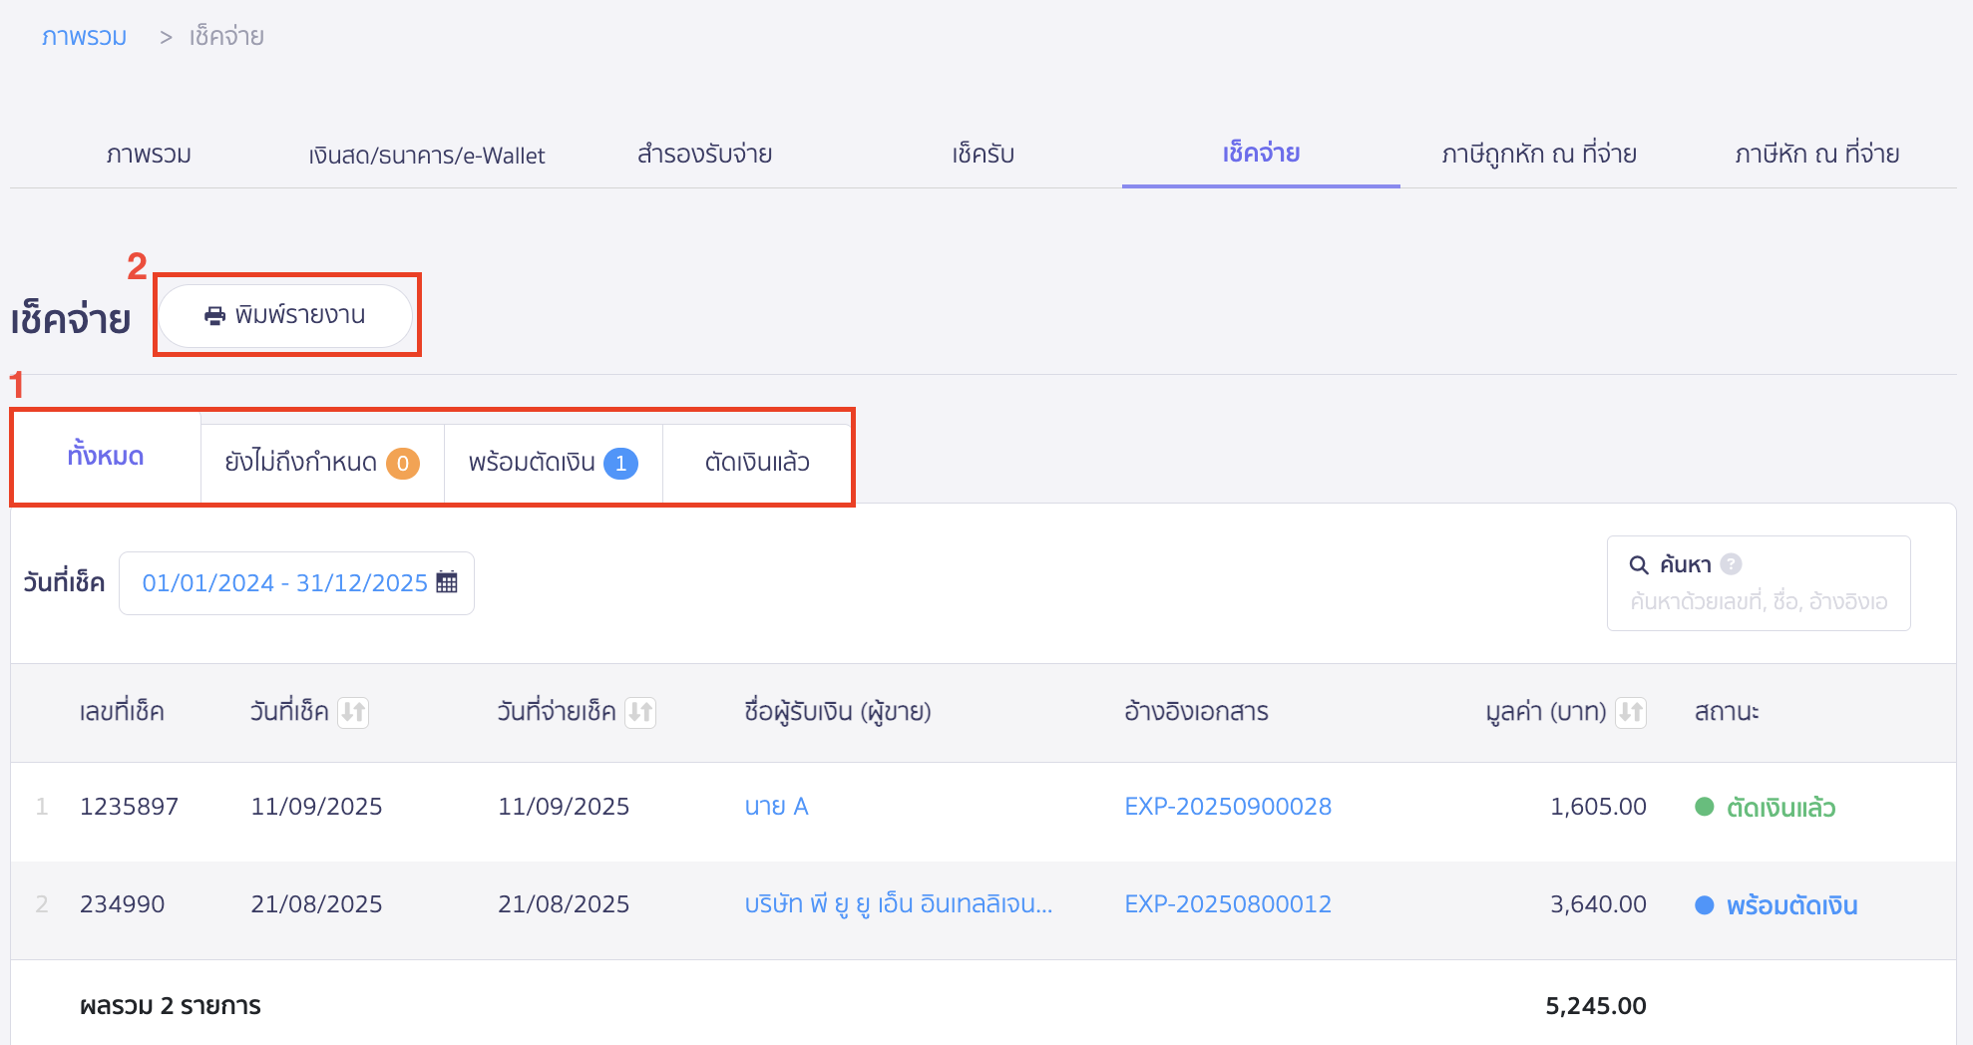Image resolution: width=1973 pixels, height=1045 pixels.
Task: Open the วันที่เช็ค date range picker
Action: (284, 583)
